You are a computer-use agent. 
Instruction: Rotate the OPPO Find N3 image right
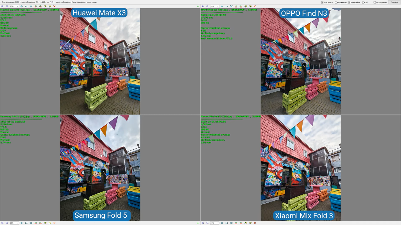pyautogui.click(x=241, y=6)
